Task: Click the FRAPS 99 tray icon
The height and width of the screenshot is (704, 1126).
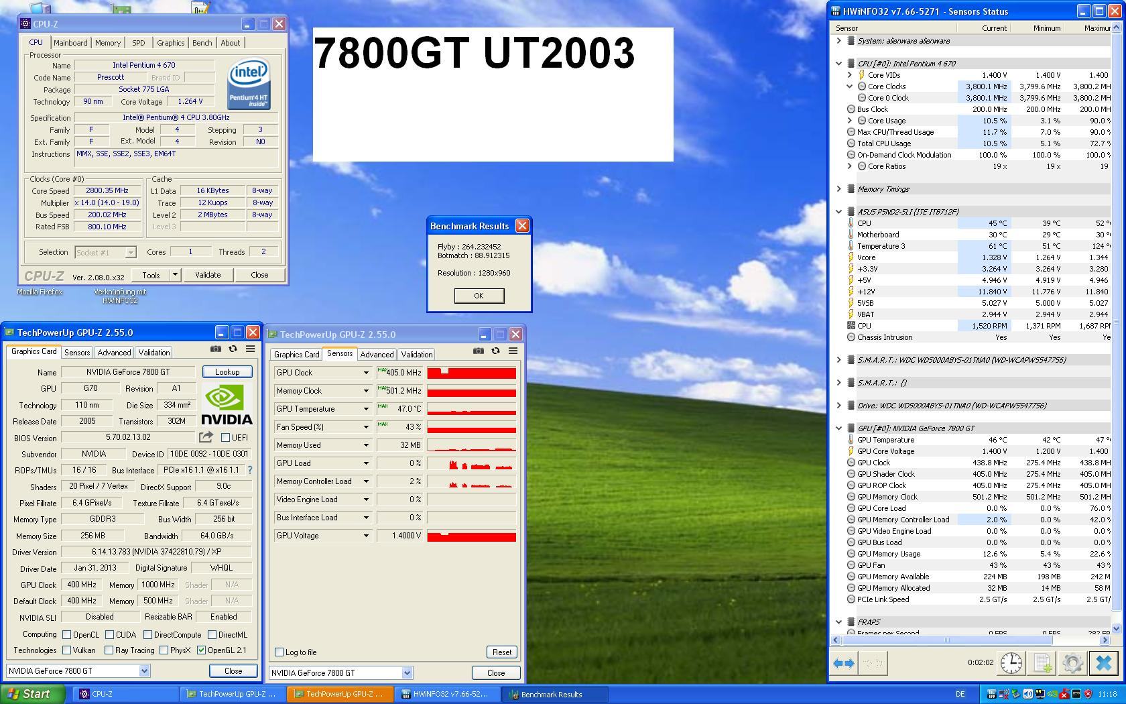Action: point(1040,694)
